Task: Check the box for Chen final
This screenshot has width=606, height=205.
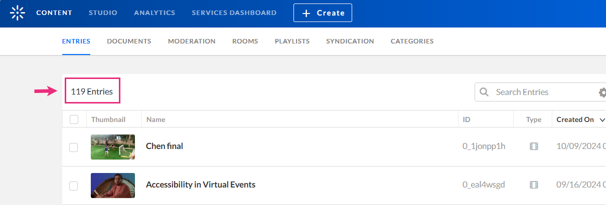Action: point(74,147)
